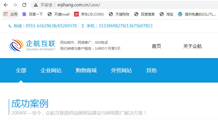Open the Apps grid bookmark icon
The image size is (218, 120).
[6, 14]
